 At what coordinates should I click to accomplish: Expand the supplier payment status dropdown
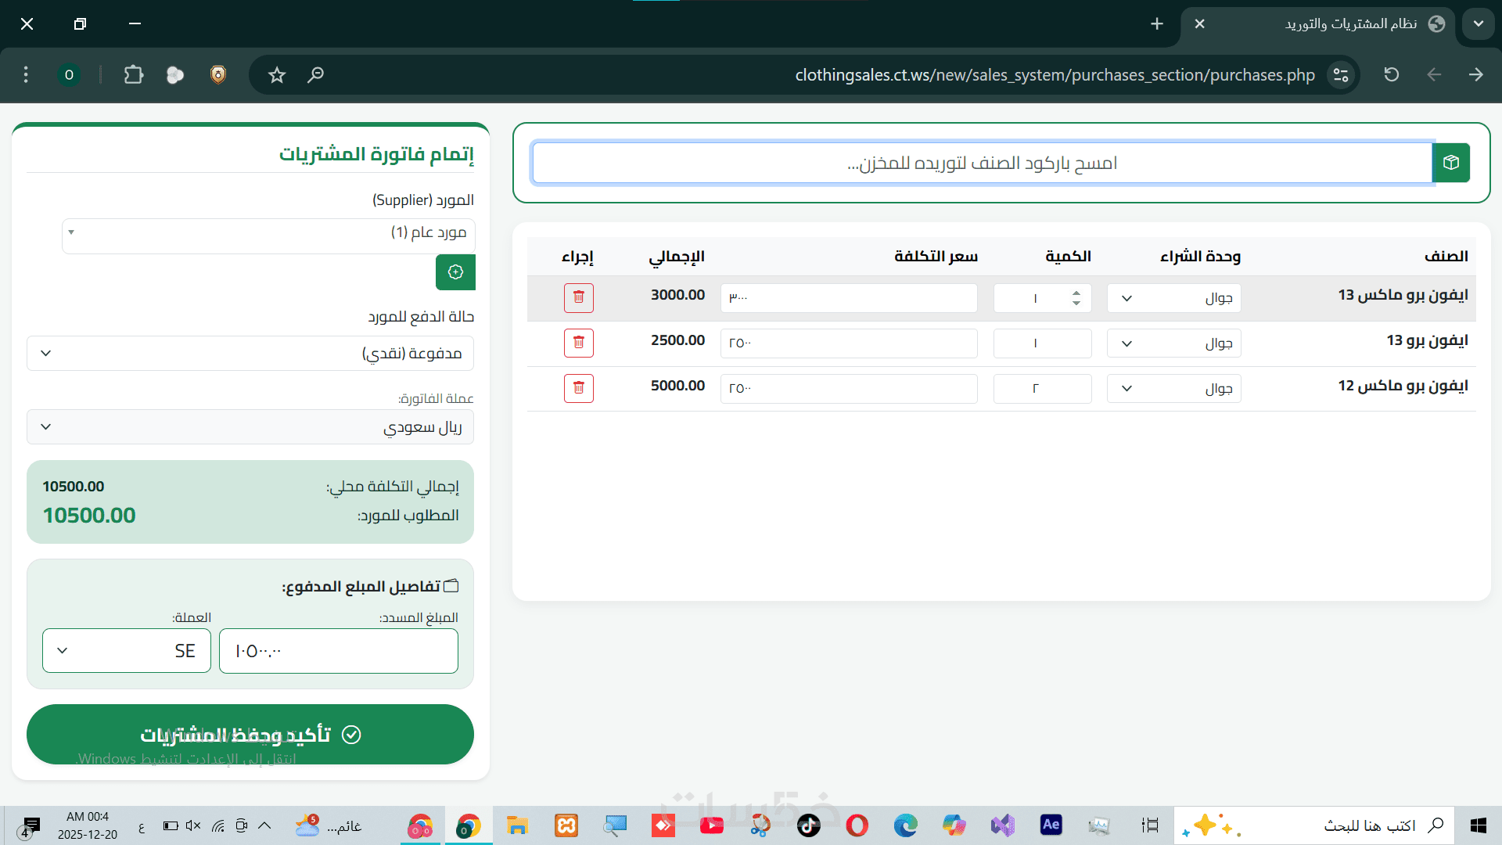250,354
